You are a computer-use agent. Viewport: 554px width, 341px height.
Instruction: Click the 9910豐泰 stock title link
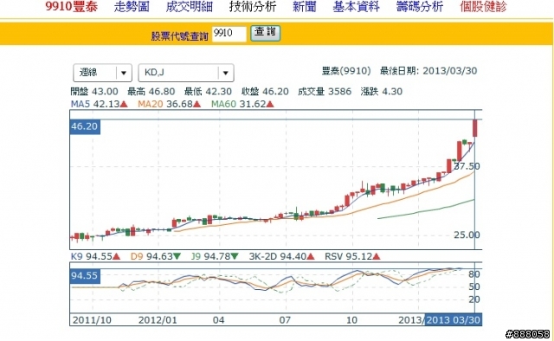71,7
